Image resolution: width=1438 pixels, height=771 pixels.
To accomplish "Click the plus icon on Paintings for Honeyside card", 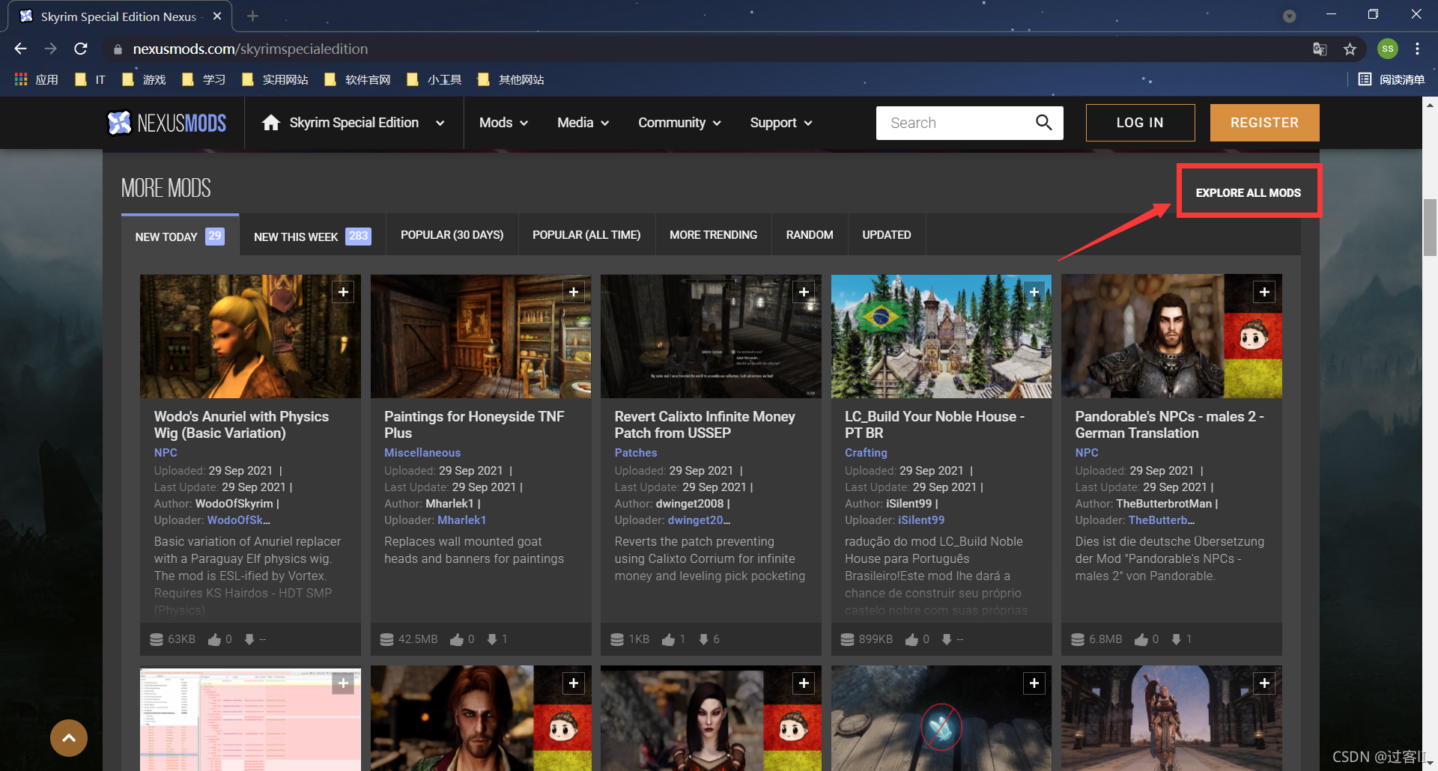I will pos(574,292).
